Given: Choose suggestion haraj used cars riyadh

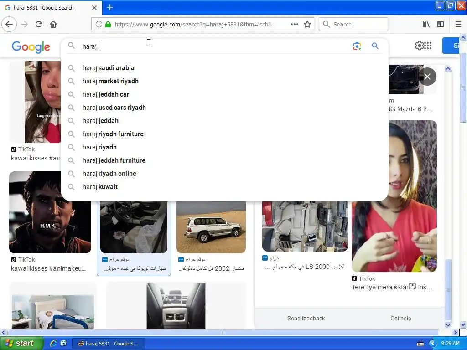Looking at the screenshot, I should pos(224,108).
